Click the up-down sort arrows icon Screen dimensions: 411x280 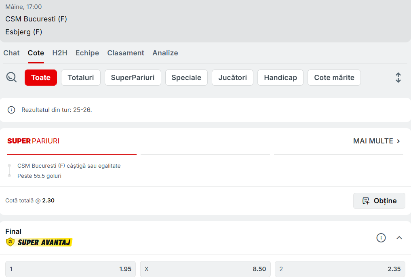coord(398,78)
